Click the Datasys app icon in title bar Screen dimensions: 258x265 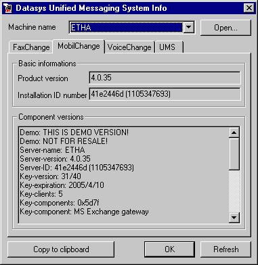[8, 8]
